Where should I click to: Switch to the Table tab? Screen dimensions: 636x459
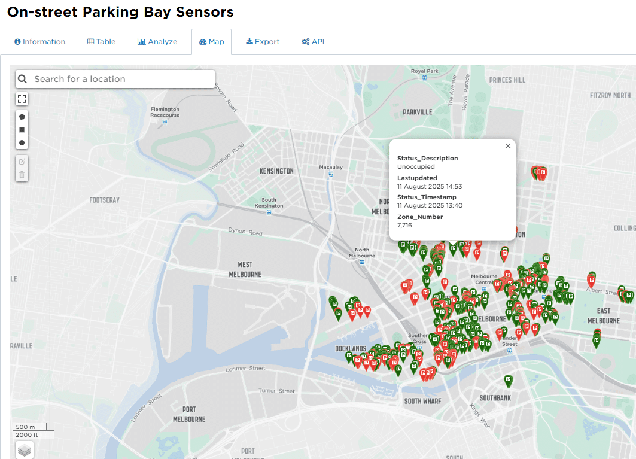[x=102, y=42]
